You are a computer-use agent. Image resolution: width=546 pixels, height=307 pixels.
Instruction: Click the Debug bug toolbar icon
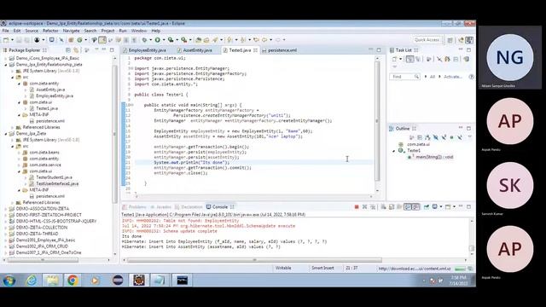(x=144, y=40)
